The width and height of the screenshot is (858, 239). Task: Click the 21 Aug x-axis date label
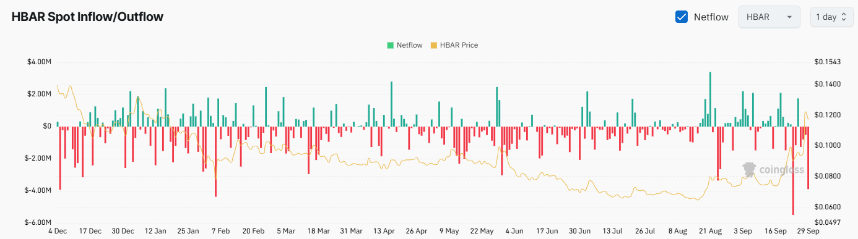click(x=709, y=231)
